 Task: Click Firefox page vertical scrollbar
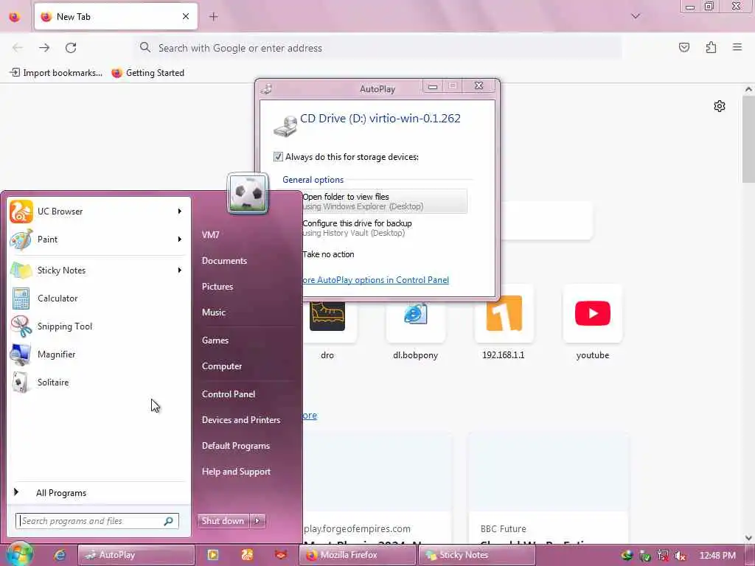(x=748, y=139)
